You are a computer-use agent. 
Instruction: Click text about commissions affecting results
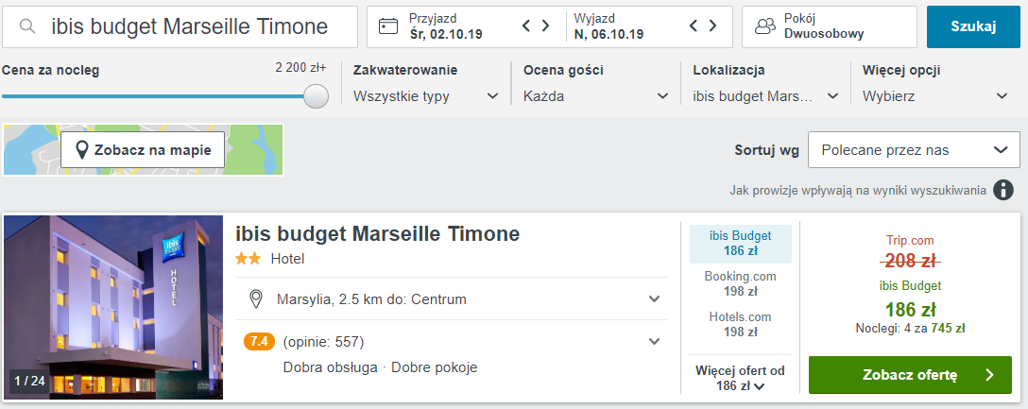[858, 191]
